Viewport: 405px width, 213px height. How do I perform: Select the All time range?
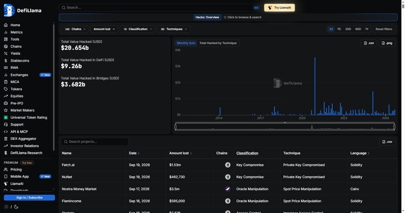point(331,29)
